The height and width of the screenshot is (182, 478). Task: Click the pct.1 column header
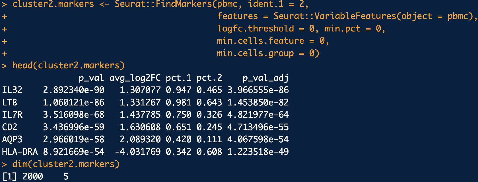[178, 78]
